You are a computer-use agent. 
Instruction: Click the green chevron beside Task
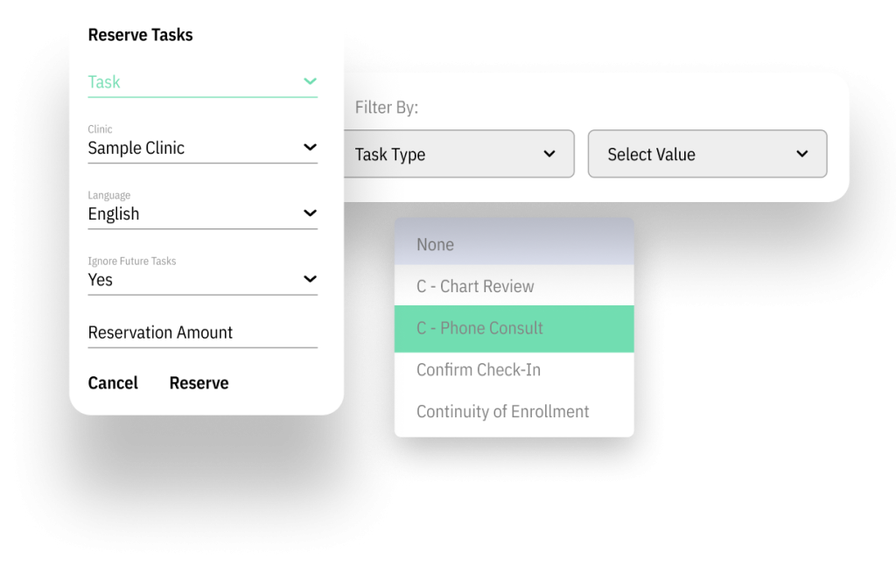point(310,81)
